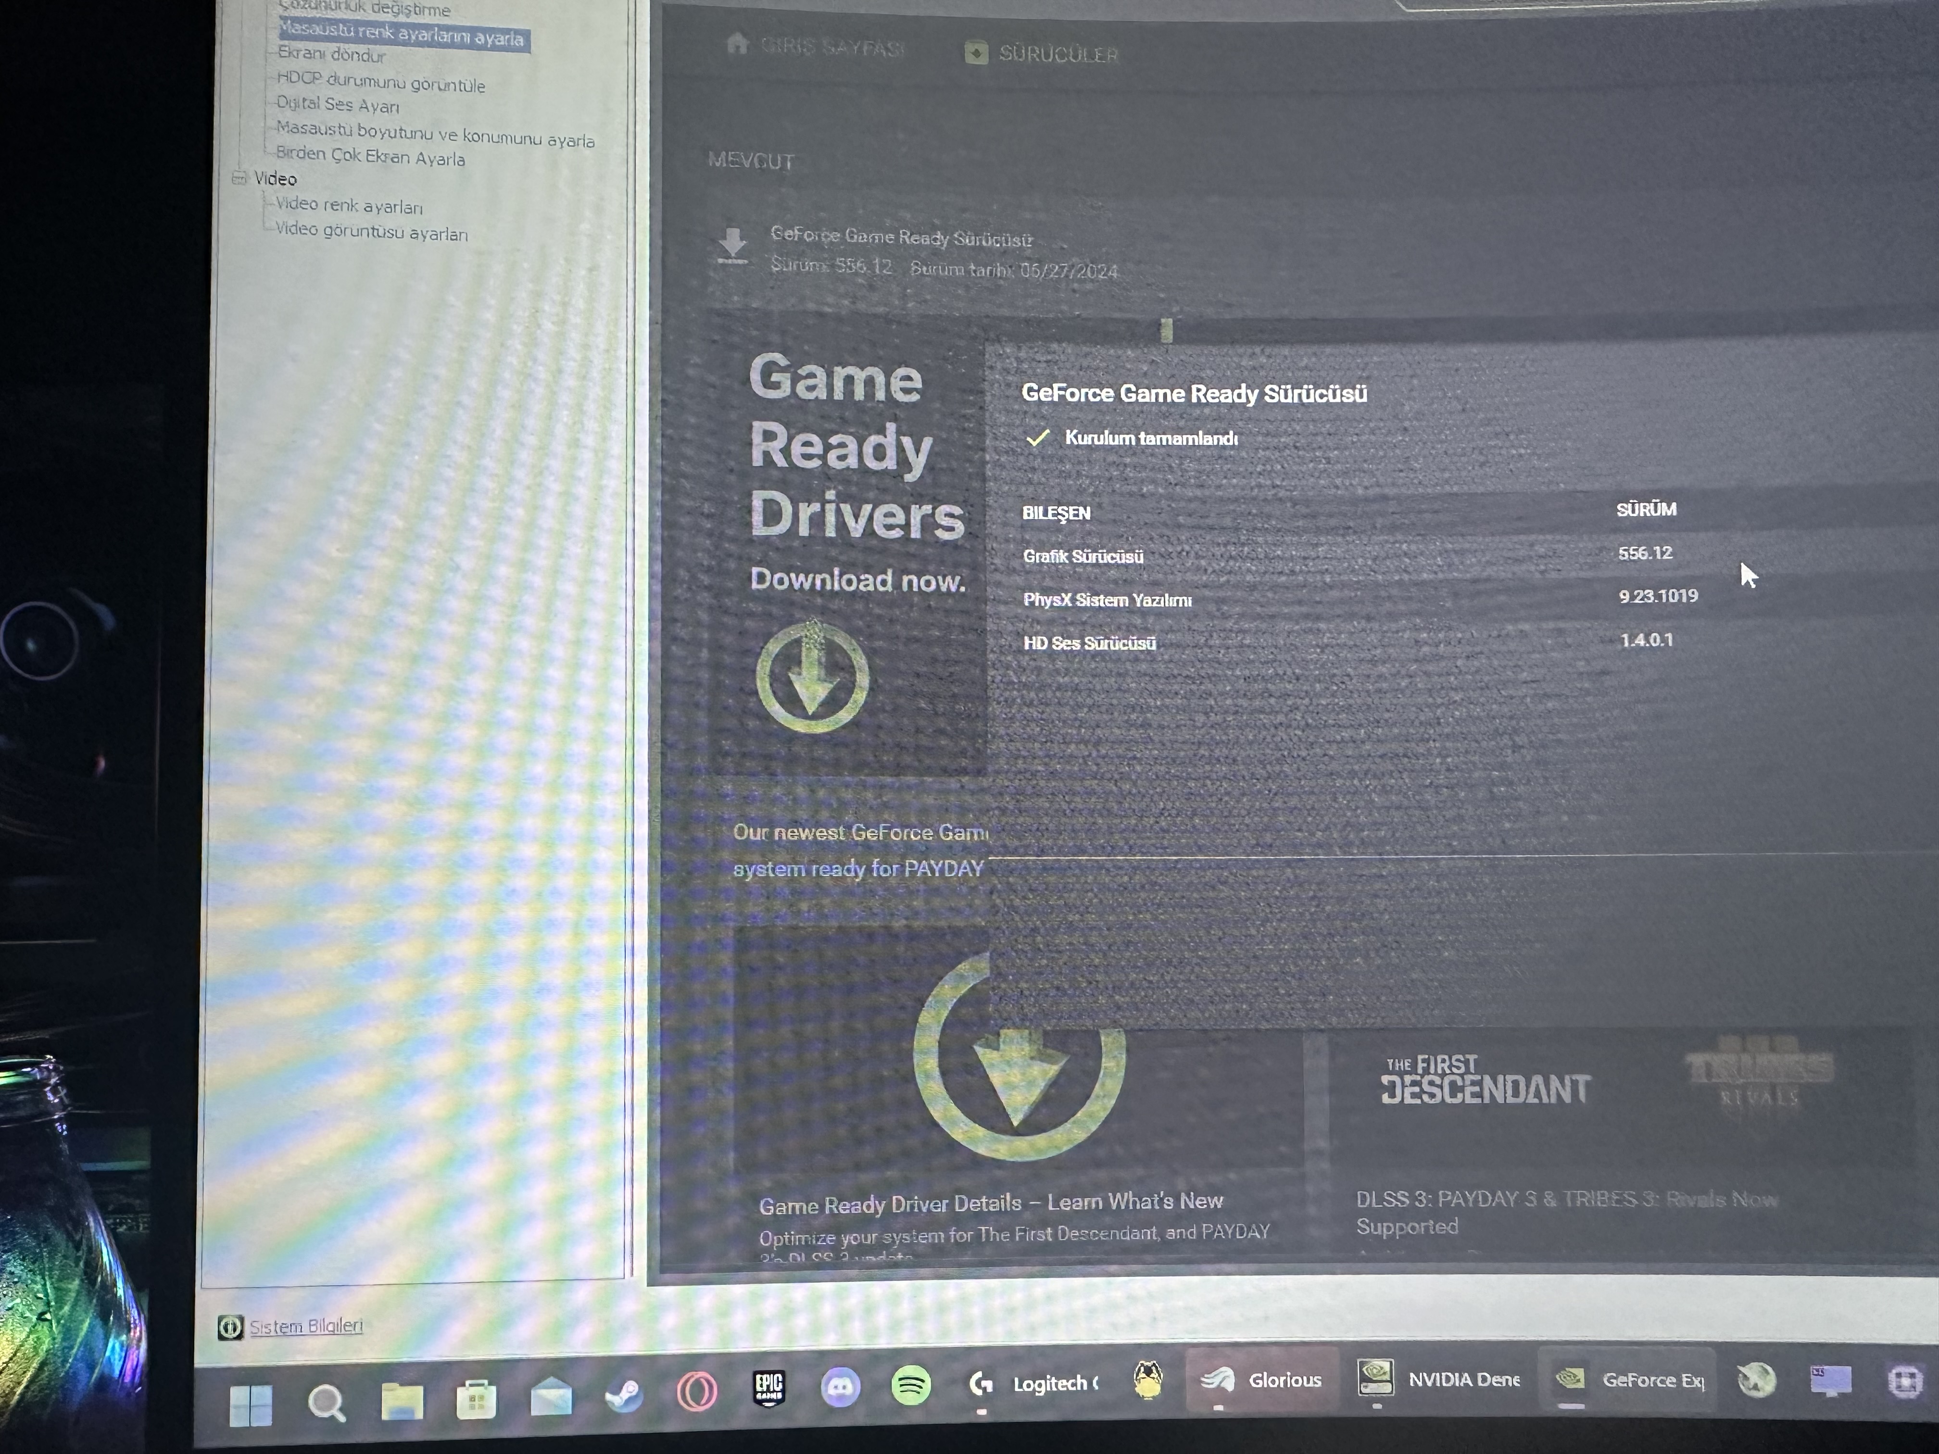
Task: Open the Sistem Bilgileri link
Action: tap(305, 1326)
